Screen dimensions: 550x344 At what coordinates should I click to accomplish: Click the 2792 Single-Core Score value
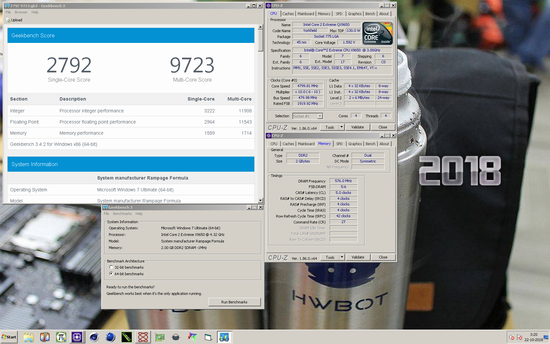click(69, 65)
